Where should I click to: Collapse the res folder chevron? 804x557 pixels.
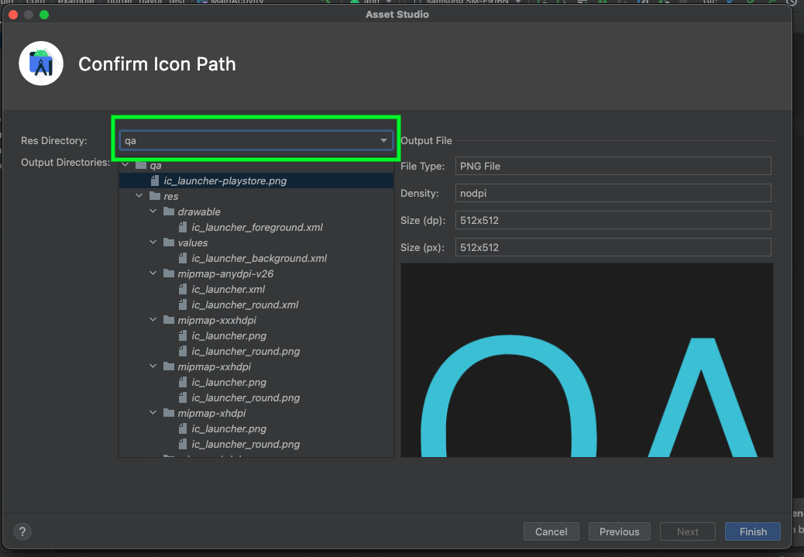(139, 196)
